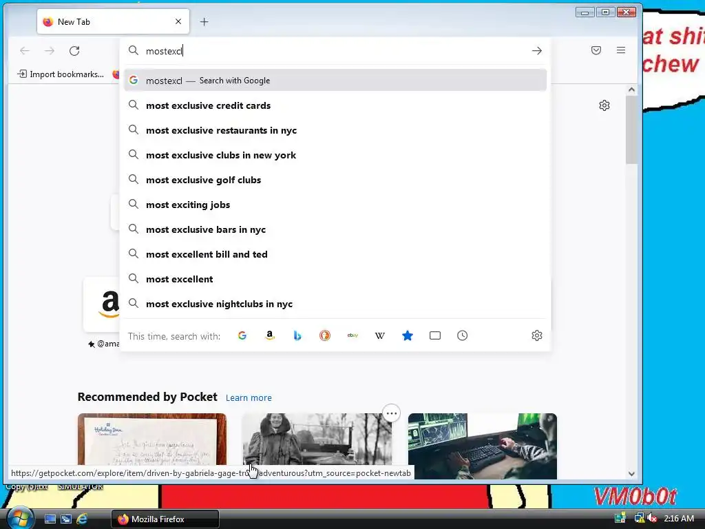
Task: Click the vertical scrollbar thumb
Action: [x=631, y=129]
